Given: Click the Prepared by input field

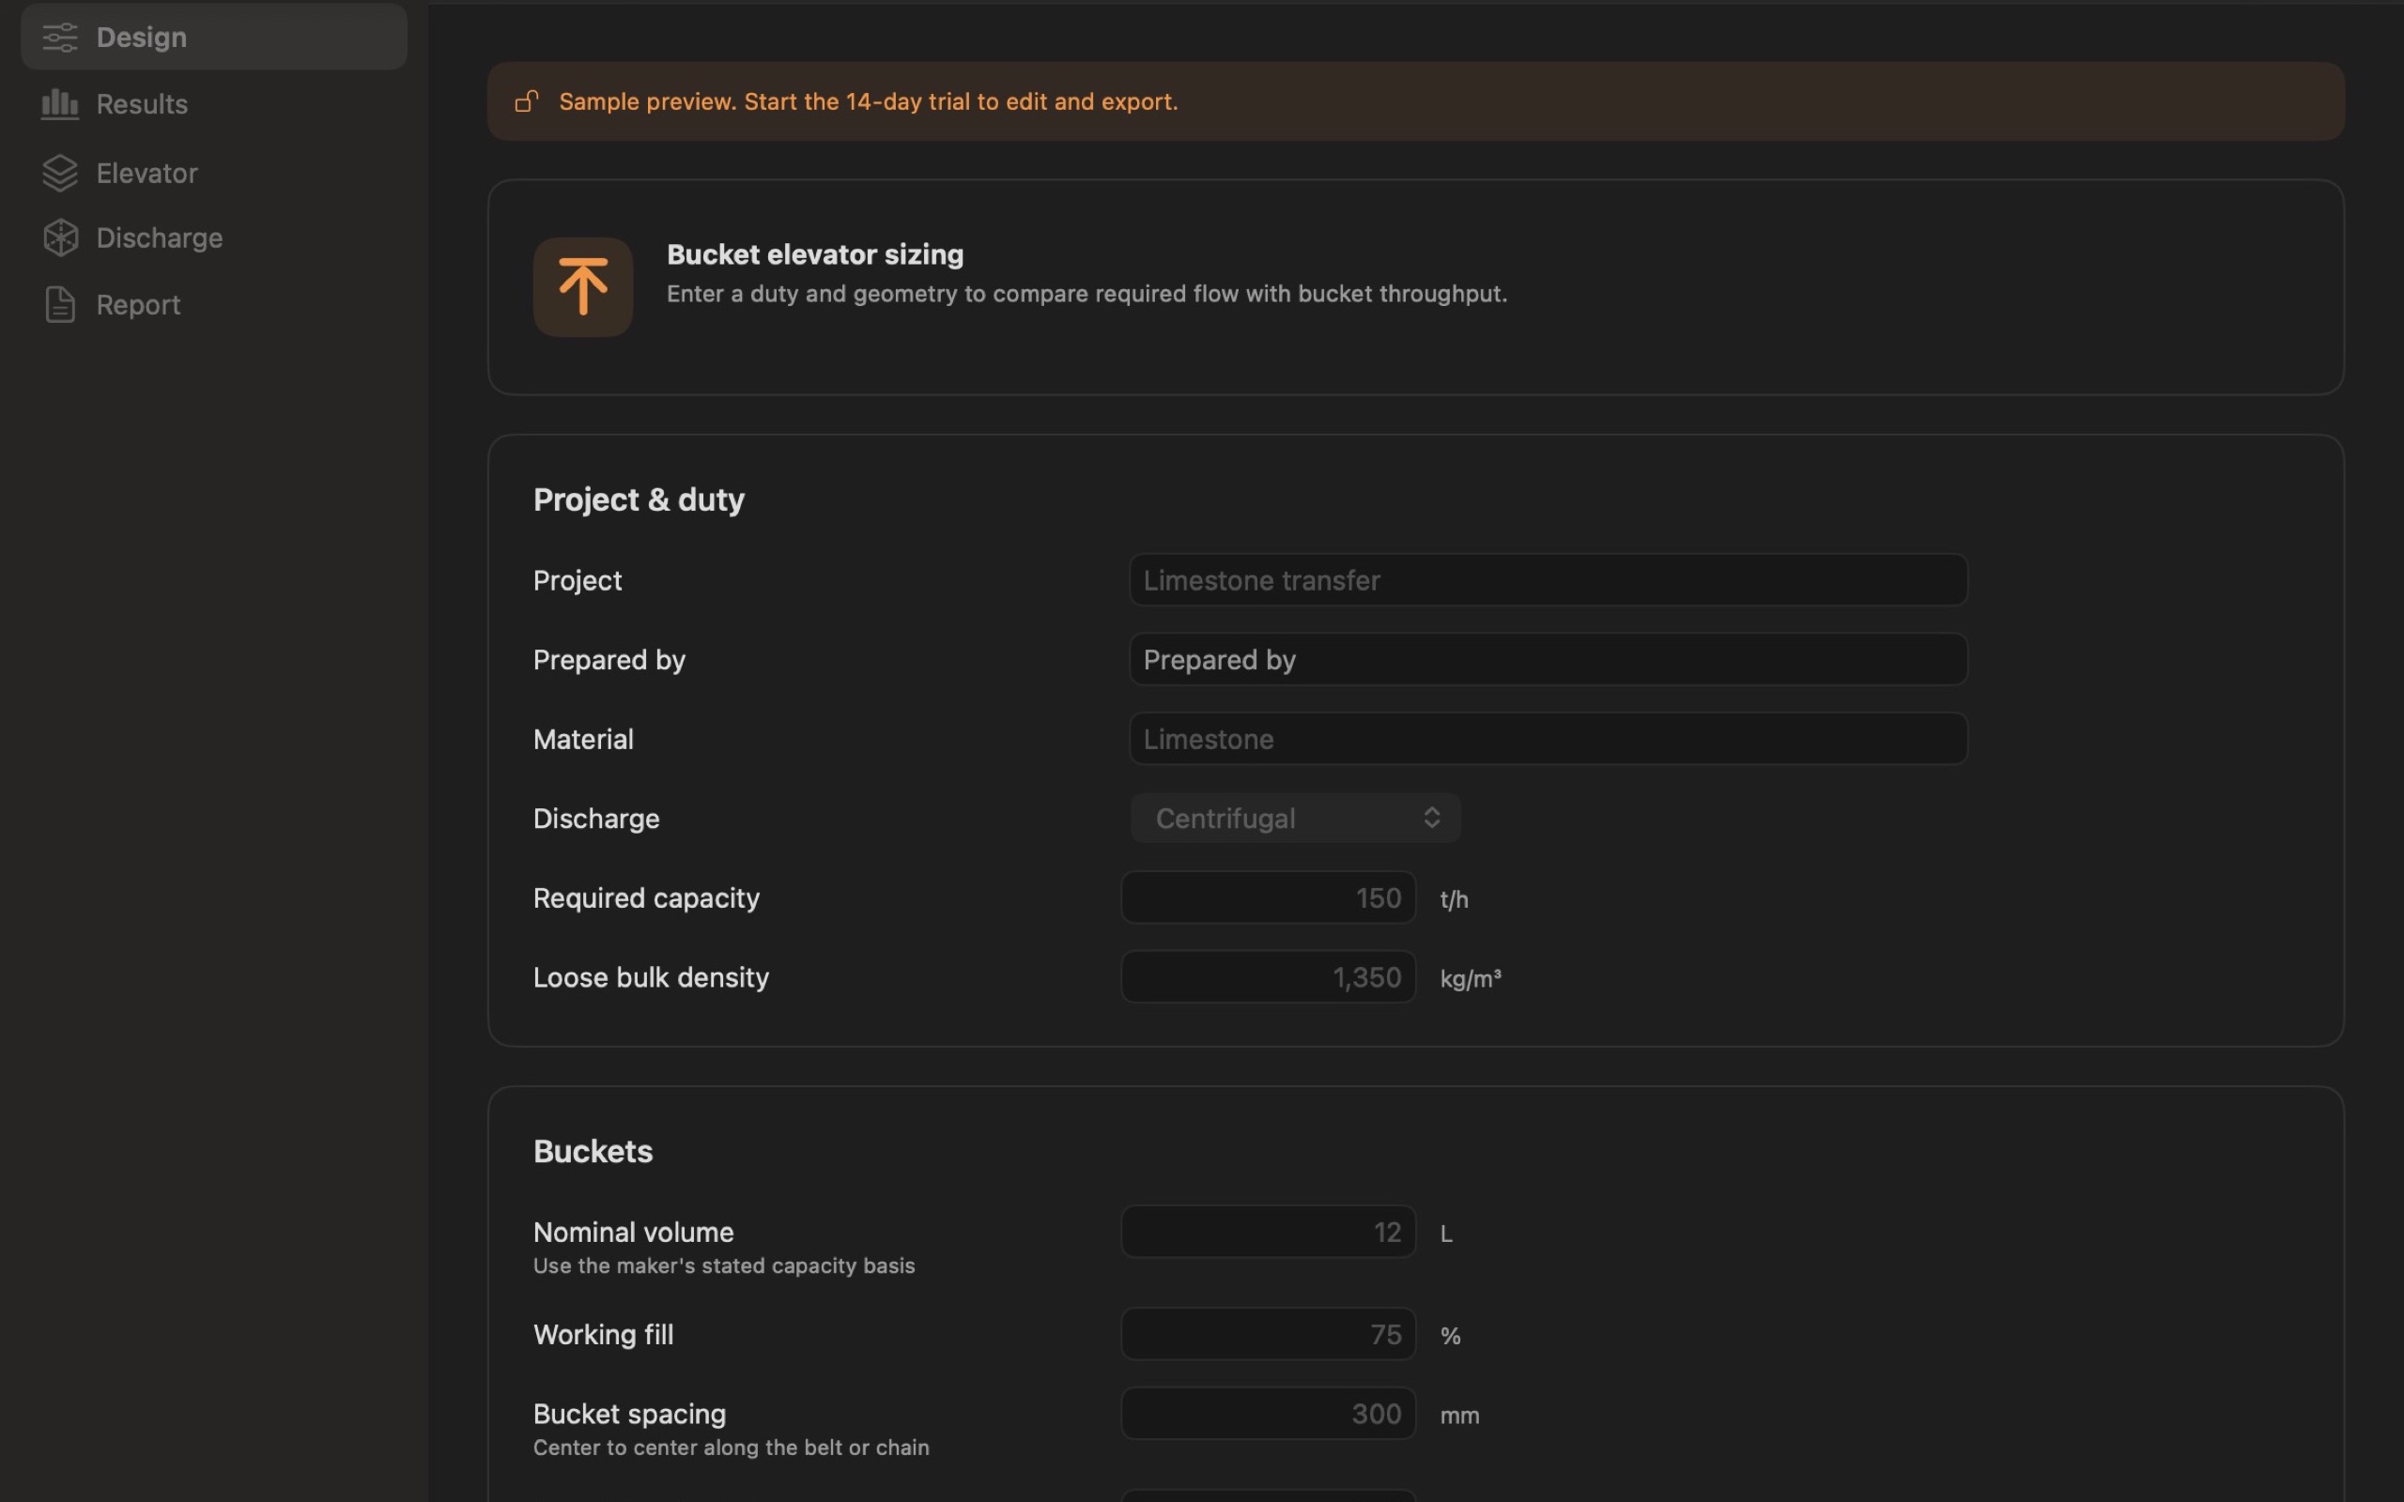Looking at the screenshot, I should click(1548, 660).
